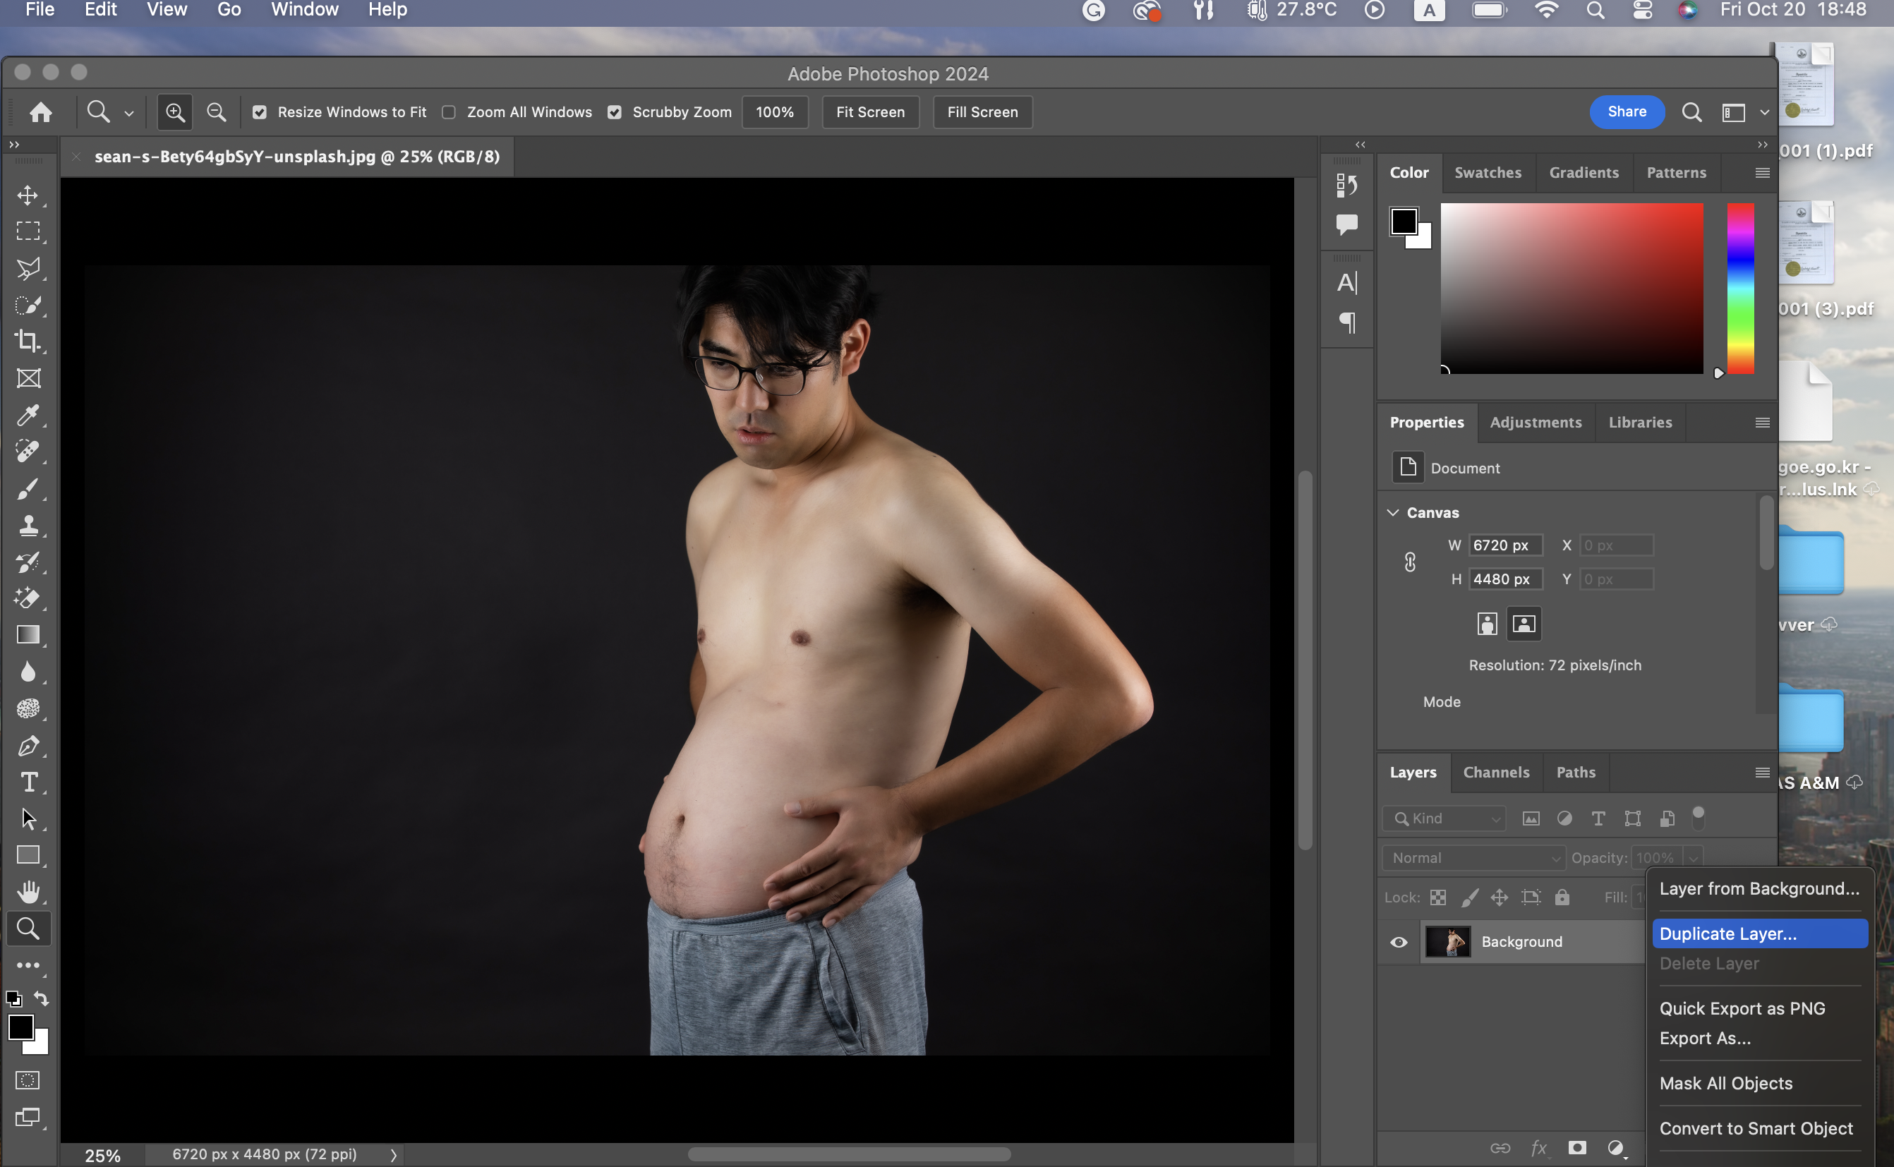Click the blue Share button
1894x1167 pixels.
[1627, 112]
